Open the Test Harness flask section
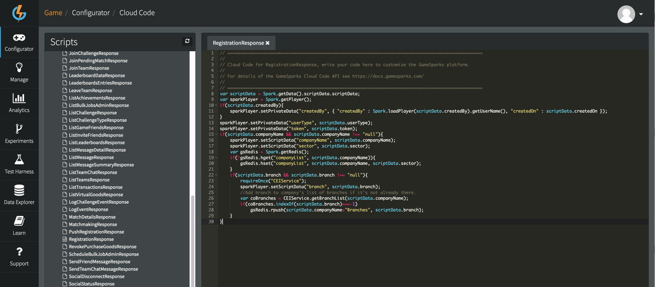 point(19,164)
